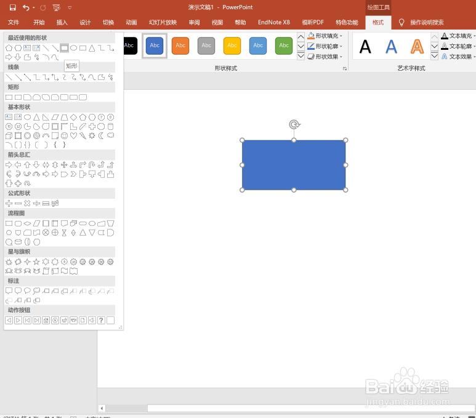The image size is (476, 418).
Task: Choose the smiley face shape
Action: coord(64,135)
